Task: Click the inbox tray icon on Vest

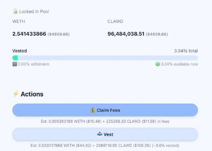Action: [x=100, y=134]
